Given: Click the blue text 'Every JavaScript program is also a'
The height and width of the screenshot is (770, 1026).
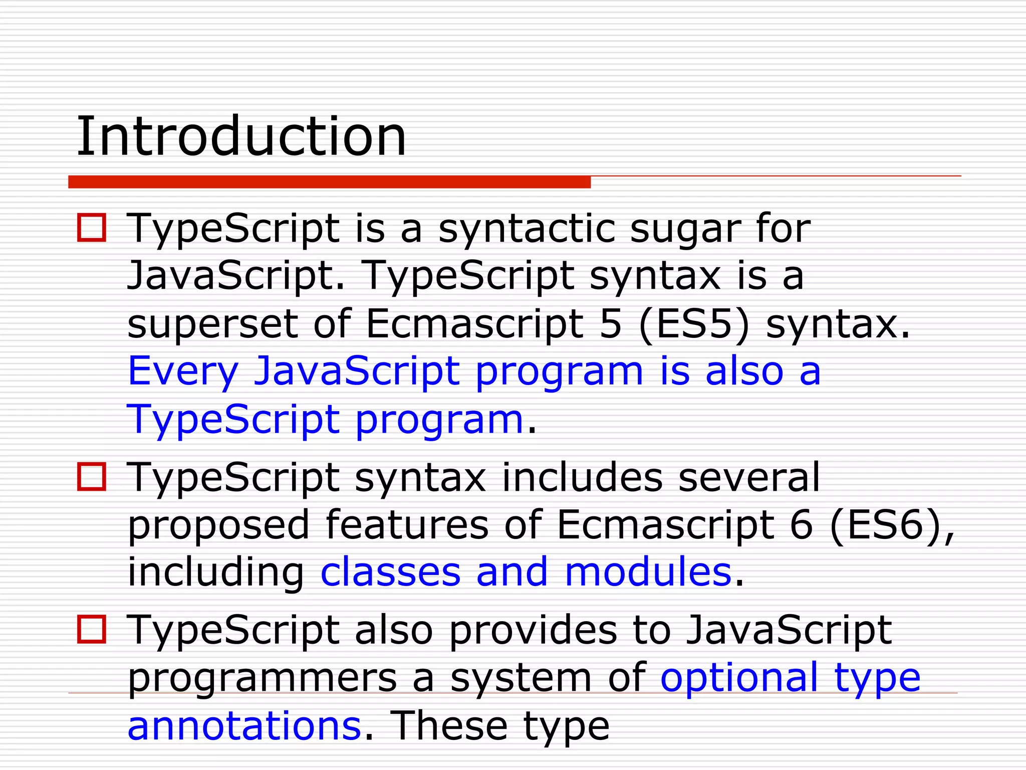Looking at the screenshot, I should pos(474,372).
